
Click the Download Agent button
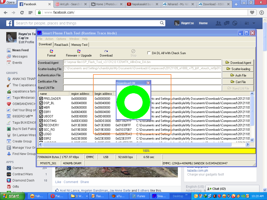click(238, 63)
